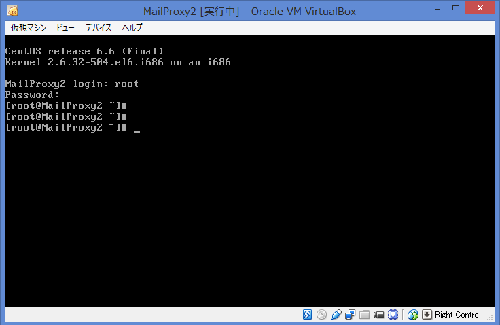Click the Right Control host key label
This screenshot has height=325, width=500.
coord(458,315)
